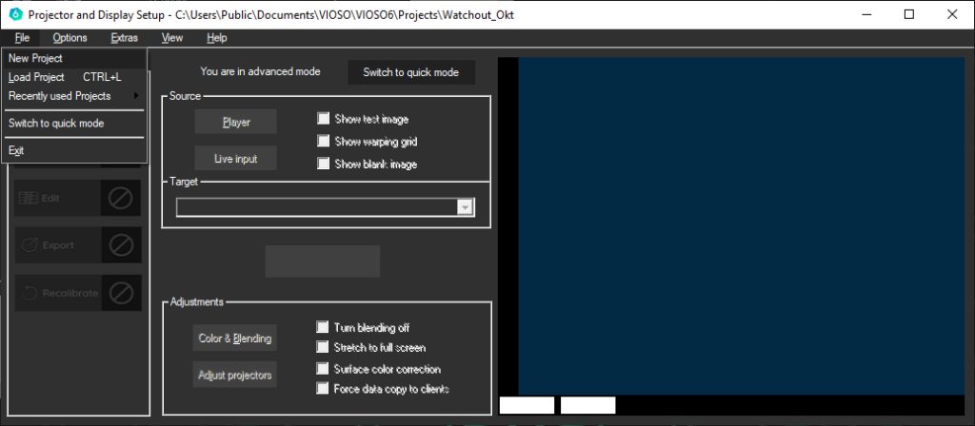Toggle Show warping grid checkbox

pos(324,142)
